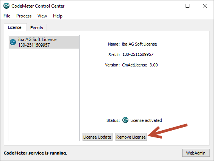Switch to the Events tab
This screenshot has height=161, width=214.
pyautogui.click(x=37, y=28)
